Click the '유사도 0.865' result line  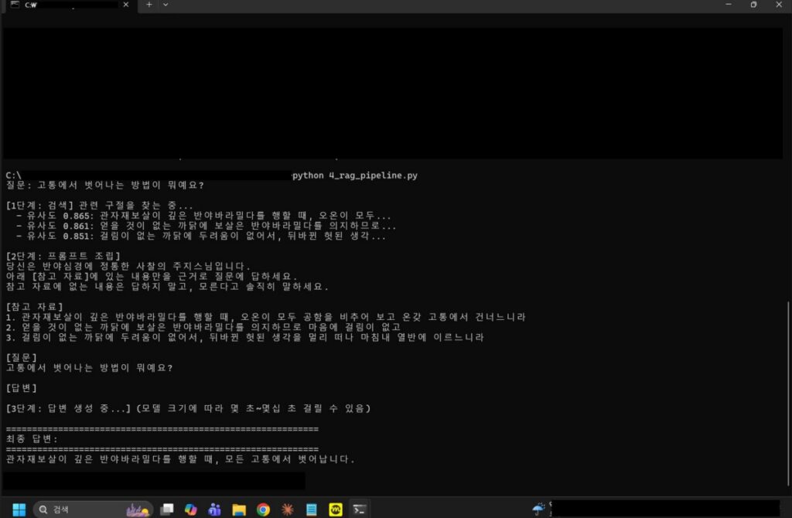(x=203, y=216)
